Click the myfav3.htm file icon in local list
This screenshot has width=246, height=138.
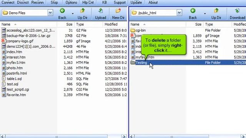[x=4, y=62]
